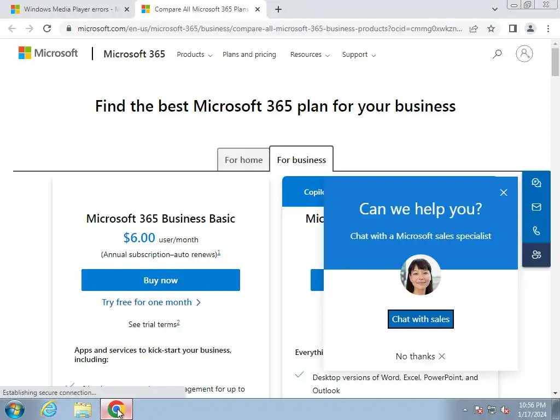Click the lock site info icon
560x420 pixels.
pyautogui.click(x=69, y=28)
